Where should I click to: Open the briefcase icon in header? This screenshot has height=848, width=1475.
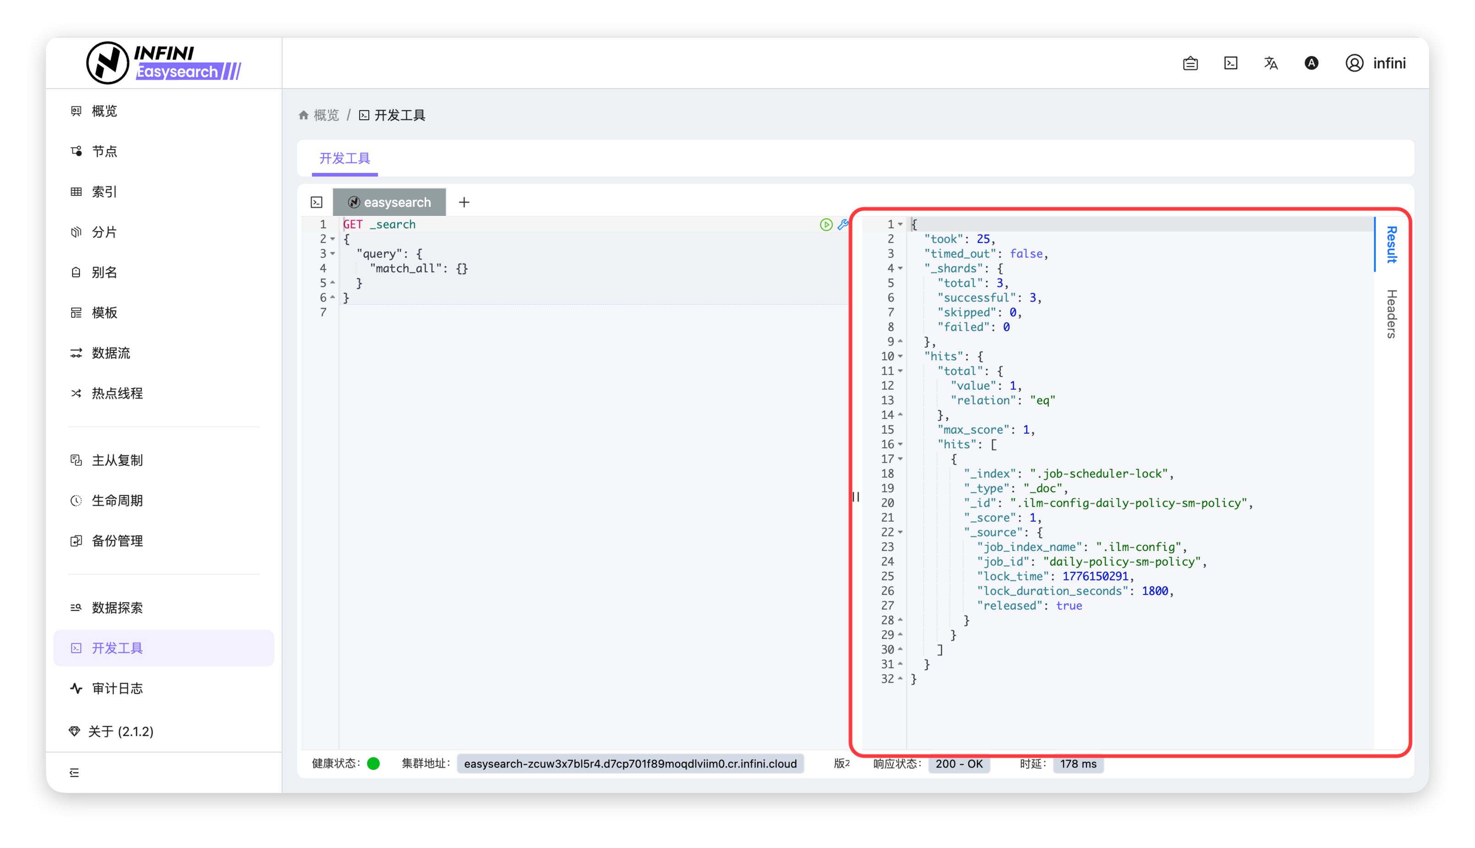coord(1190,63)
